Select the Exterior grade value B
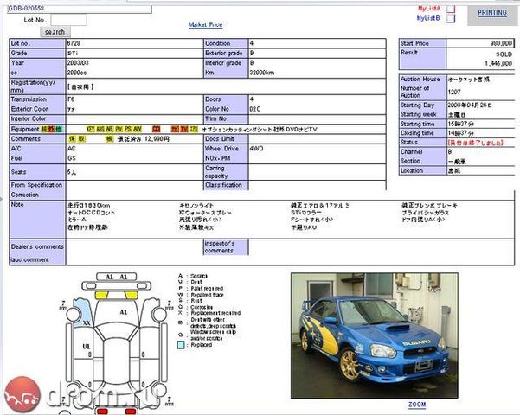520x415 pixels. tap(252, 54)
